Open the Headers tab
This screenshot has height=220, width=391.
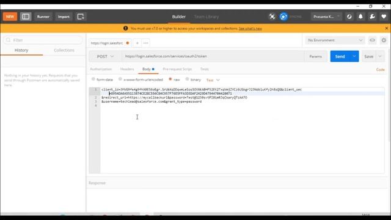(x=127, y=69)
